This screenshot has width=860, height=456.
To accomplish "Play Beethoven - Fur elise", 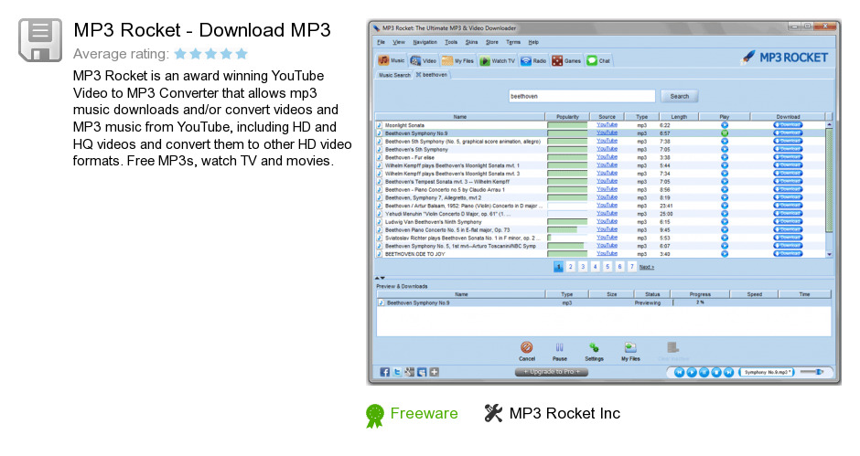I will point(725,157).
